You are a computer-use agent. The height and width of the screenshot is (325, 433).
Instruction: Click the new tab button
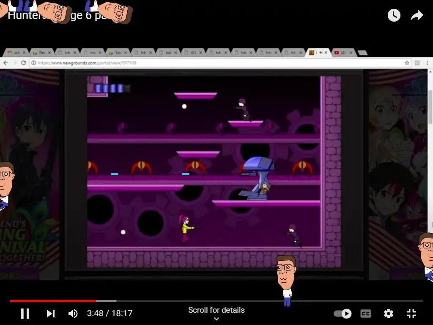[x=362, y=53]
